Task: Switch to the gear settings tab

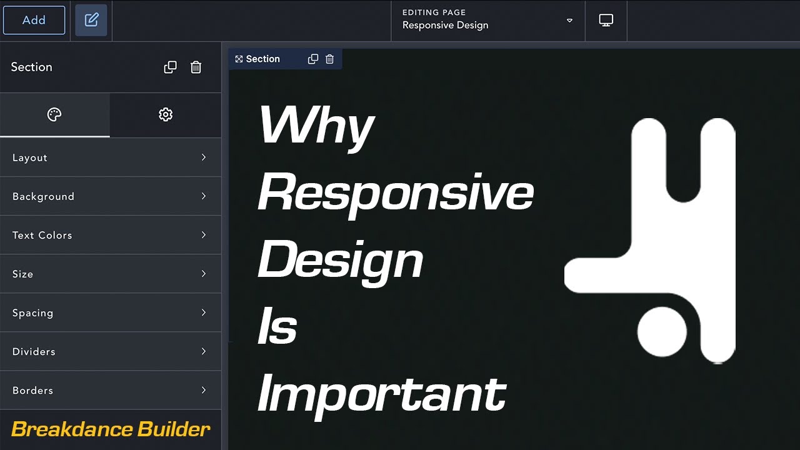Action: [x=166, y=115]
